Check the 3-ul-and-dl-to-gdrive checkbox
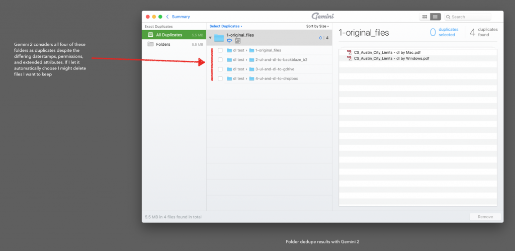The width and height of the screenshot is (515, 251). 220,69
